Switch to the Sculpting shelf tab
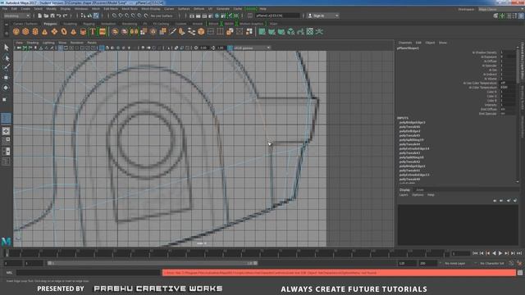This screenshot has width=525, height=295. click(x=71, y=24)
